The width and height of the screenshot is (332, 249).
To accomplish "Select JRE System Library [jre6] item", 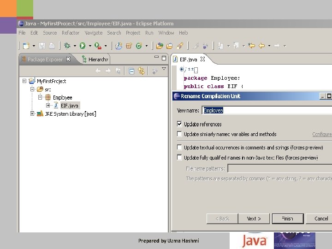I will 71,114.
